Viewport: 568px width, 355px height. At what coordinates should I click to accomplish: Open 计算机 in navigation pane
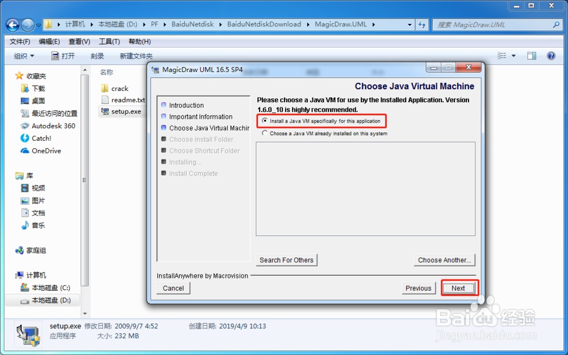coord(31,275)
